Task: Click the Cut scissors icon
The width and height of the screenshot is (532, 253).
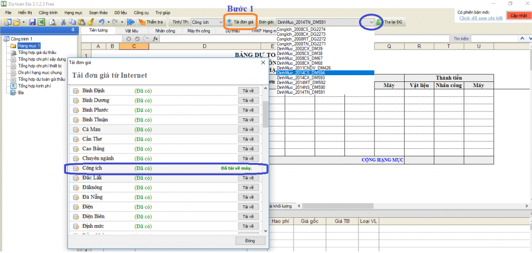Action: [x=63, y=22]
